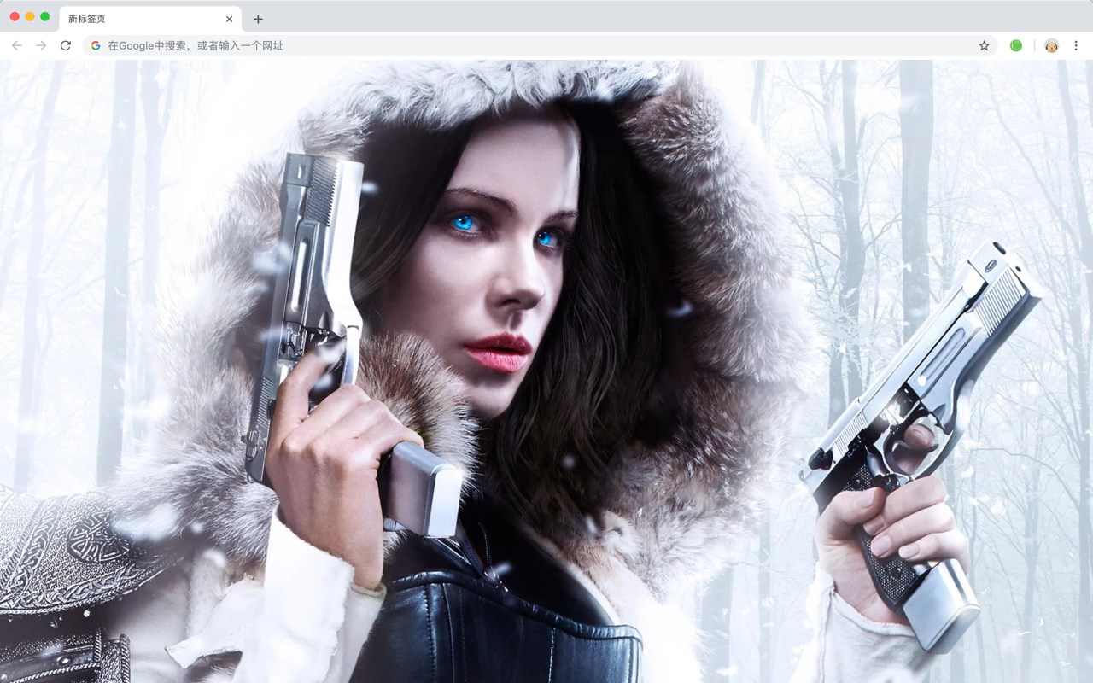Viewport: 1093px width, 683px height.
Task: Reload the page
Action: [66, 45]
